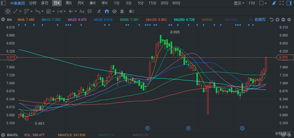Click the 前复权 adjustment button
Image resolution: width=294 pixels, height=138 pixels.
260,20
